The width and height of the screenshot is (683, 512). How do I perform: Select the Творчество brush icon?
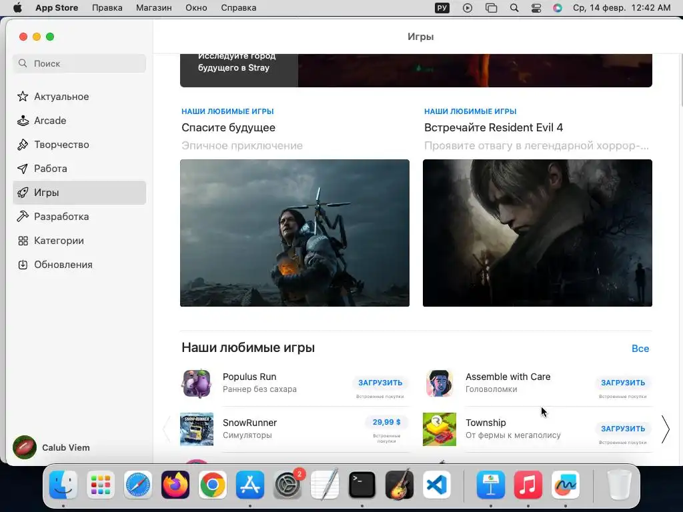point(23,145)
